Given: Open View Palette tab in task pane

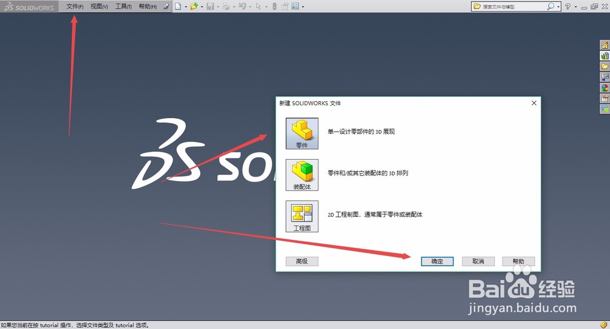Looking at the screenshot, I should (605, 77).
